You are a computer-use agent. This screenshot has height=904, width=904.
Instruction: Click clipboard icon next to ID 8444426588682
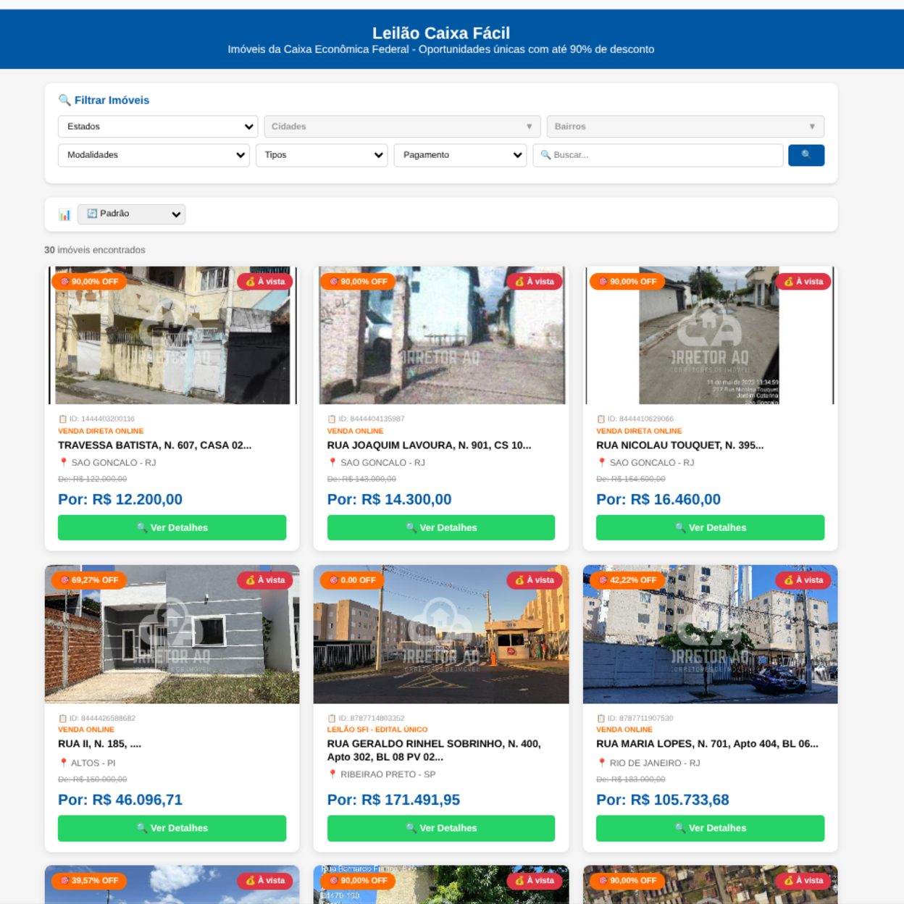click(62, 719)
